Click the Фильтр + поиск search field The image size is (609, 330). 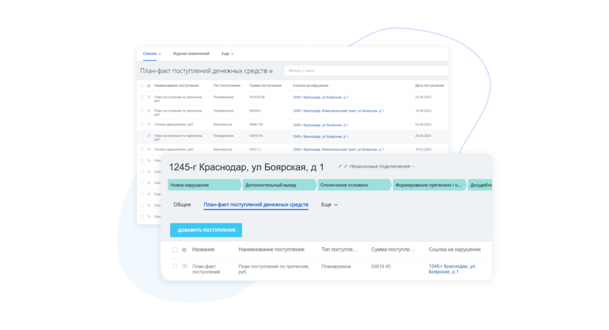pyautogui.click(x=365, y=71)
